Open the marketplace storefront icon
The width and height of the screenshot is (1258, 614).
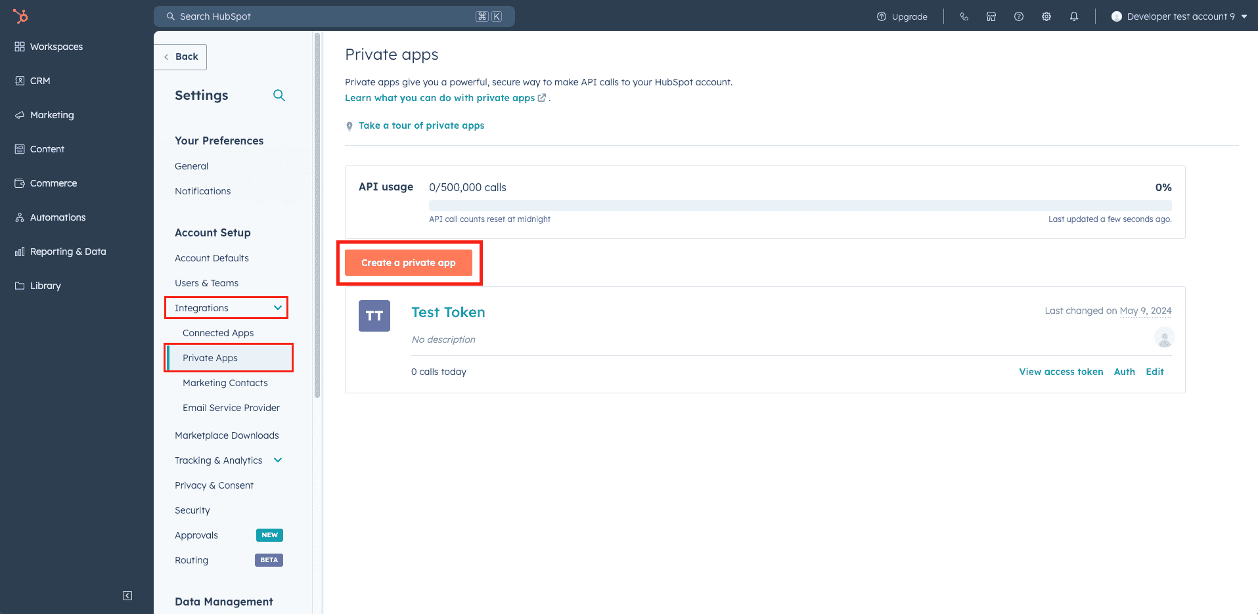[991, 16]
